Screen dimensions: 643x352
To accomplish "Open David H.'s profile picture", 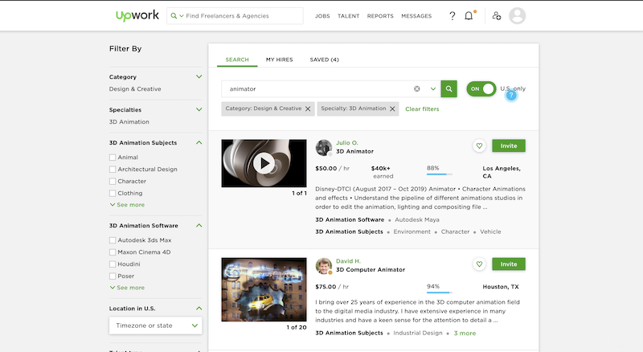I will pyautogui.click(x=324, y=266).
